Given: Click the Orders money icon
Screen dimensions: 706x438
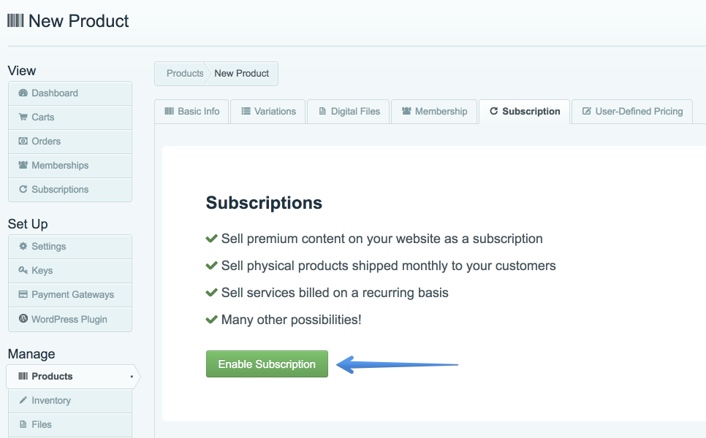Looking at the screenshot, I should tap(23, 141).
